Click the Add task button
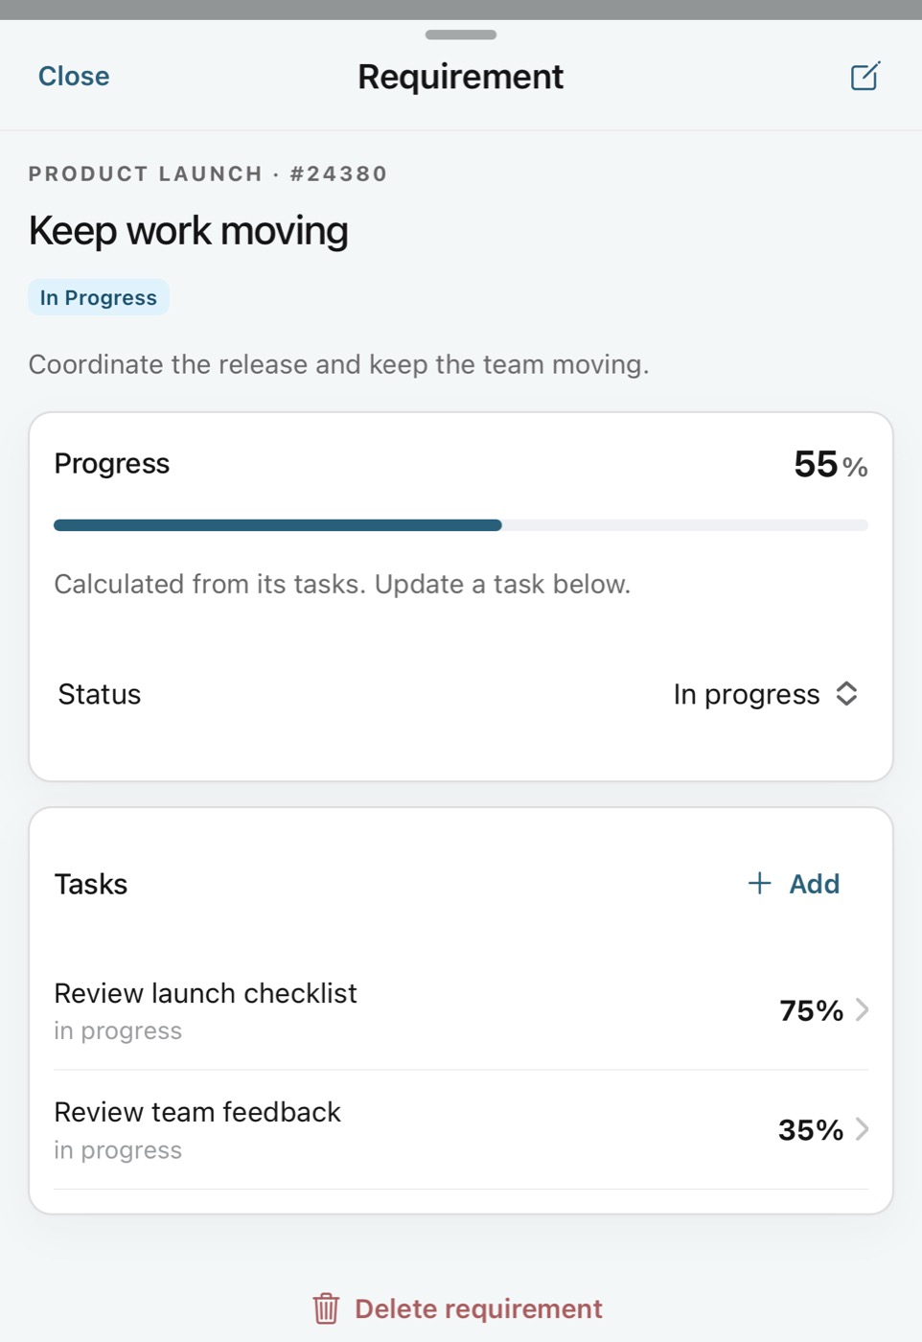Screen dimensions: 922x1342 794,883
